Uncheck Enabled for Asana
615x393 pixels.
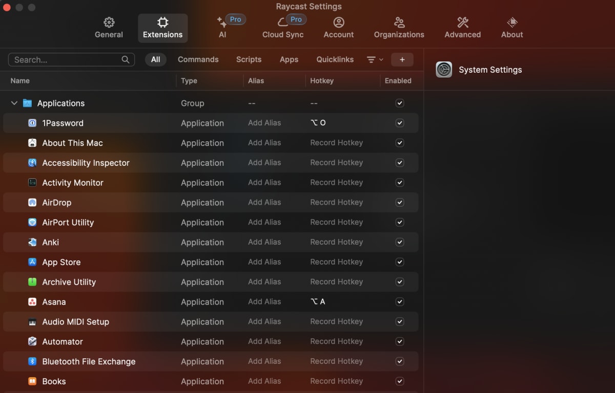pyautogui.click(x=400, y=302)
